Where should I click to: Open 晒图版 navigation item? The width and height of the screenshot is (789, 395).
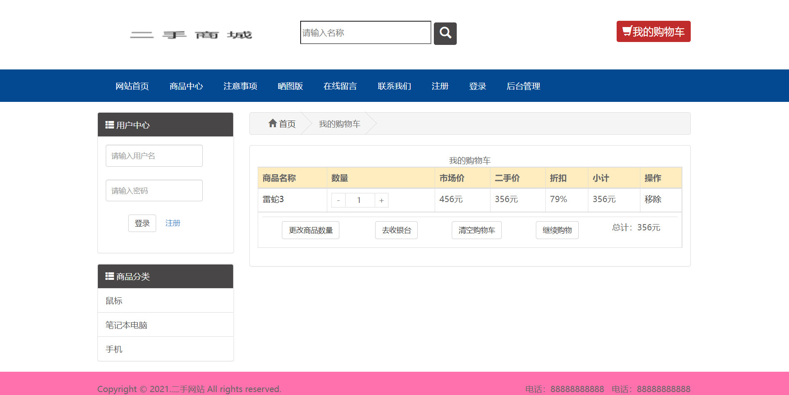click(290, 86)
